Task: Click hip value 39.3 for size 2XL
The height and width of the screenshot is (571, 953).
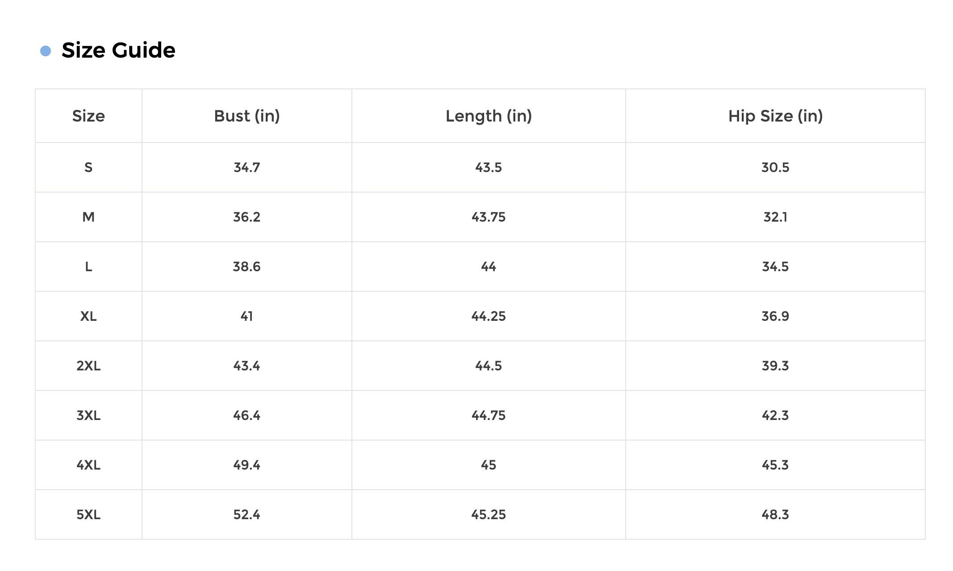Action: click(x=775, y=366)
